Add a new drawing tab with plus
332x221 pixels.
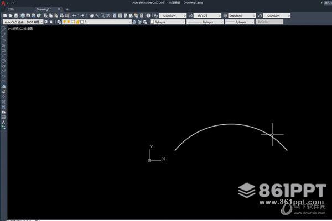tap(67, 9)
